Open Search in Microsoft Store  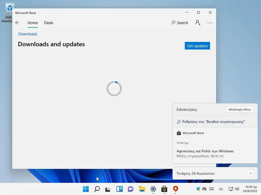click(x=179, y=23)
